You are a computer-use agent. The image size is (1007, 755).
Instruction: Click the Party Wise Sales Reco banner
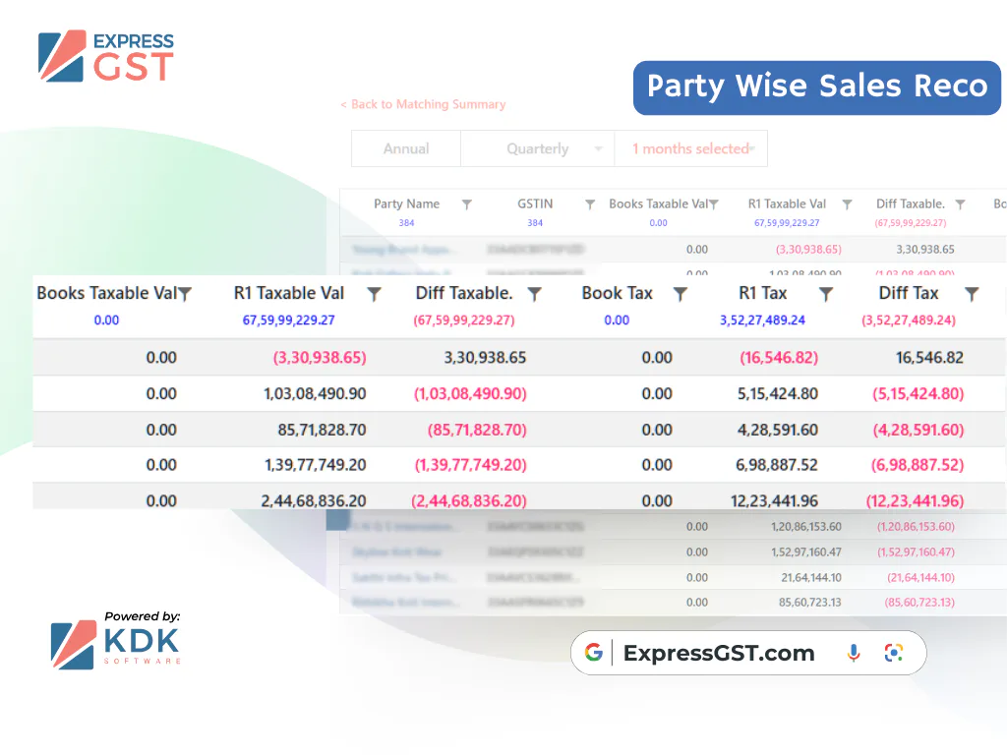click(x=817, y=87)
